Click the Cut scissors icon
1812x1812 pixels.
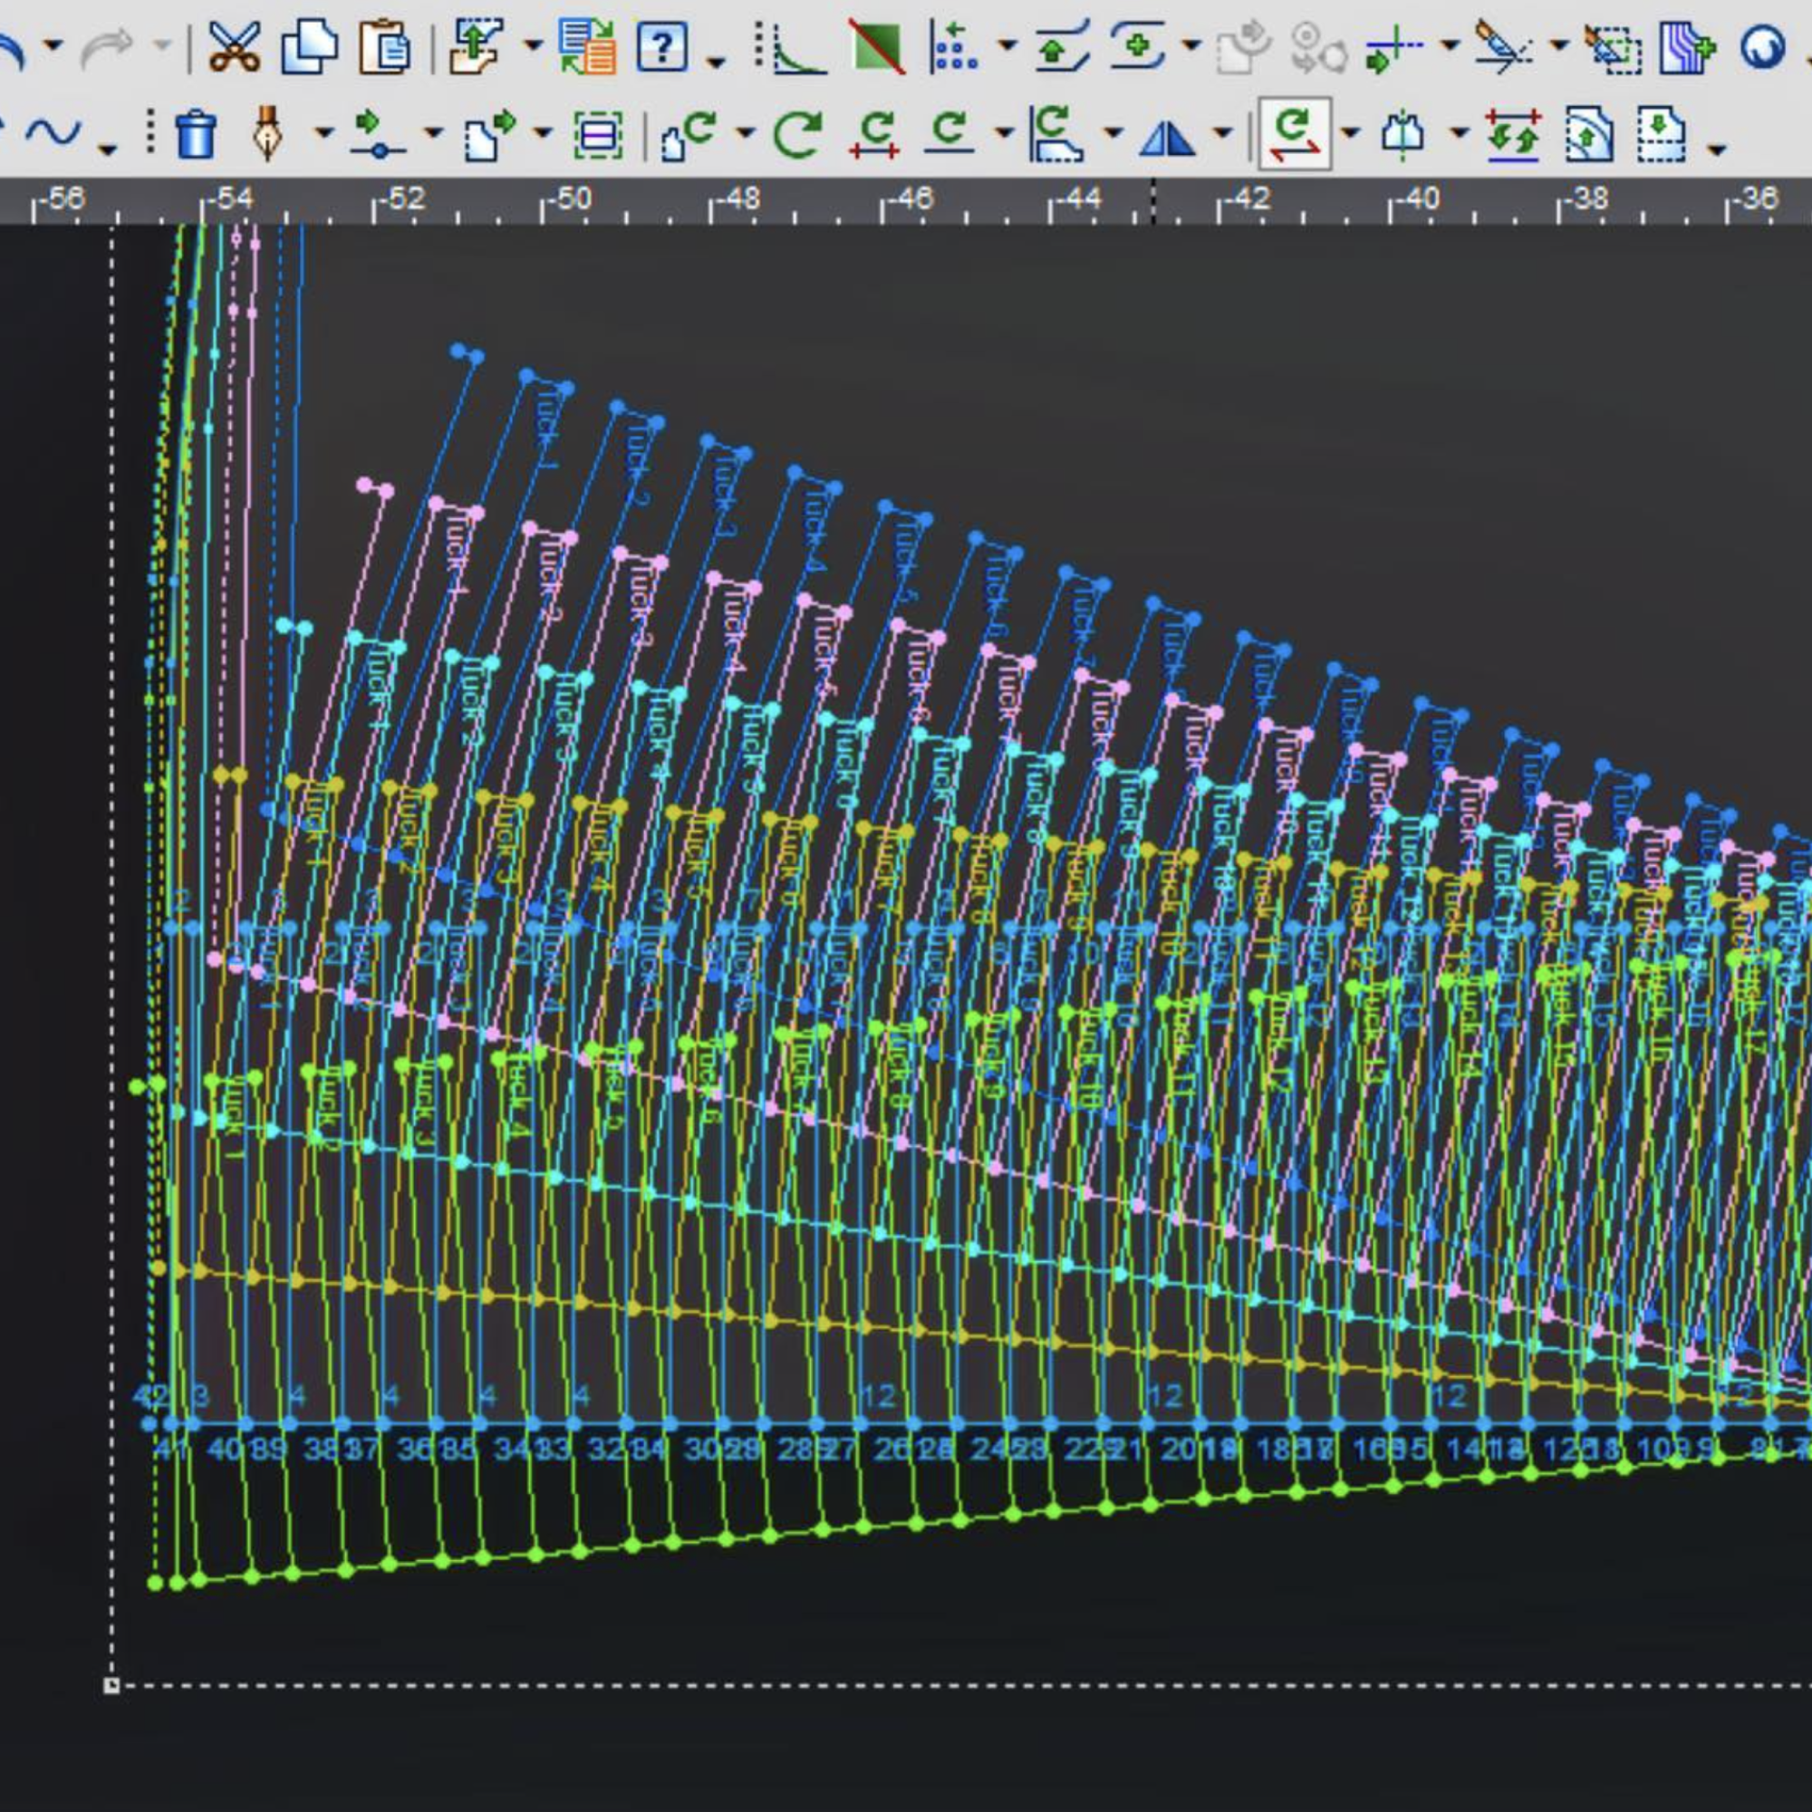234,47
